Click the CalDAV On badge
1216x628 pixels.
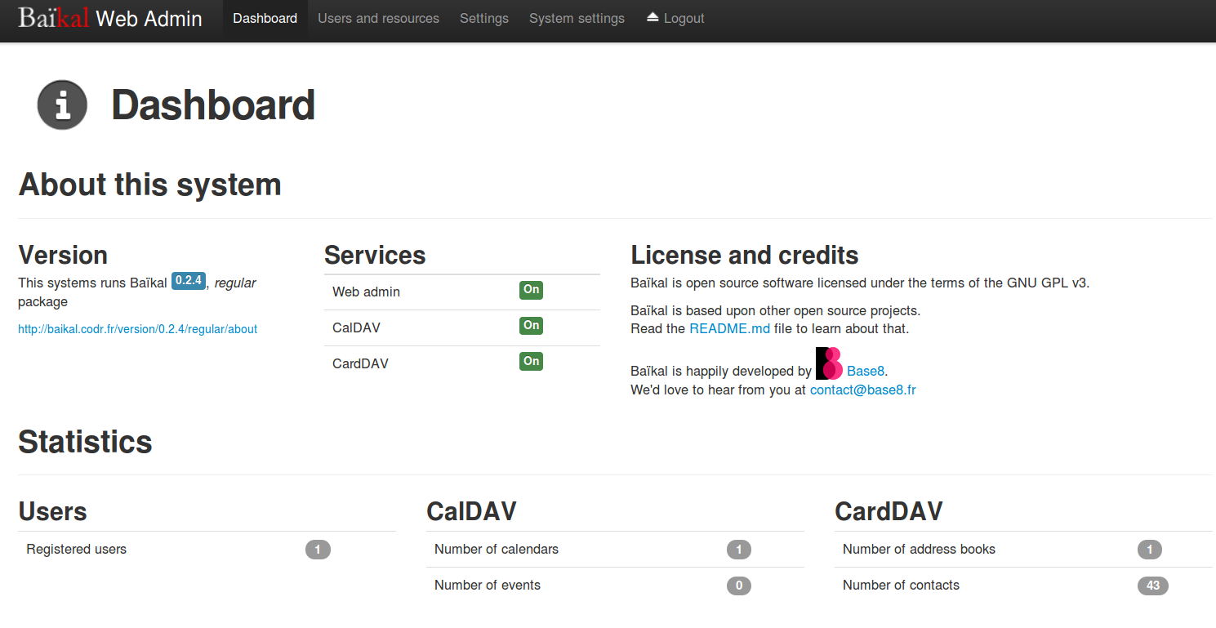[532, 326]
